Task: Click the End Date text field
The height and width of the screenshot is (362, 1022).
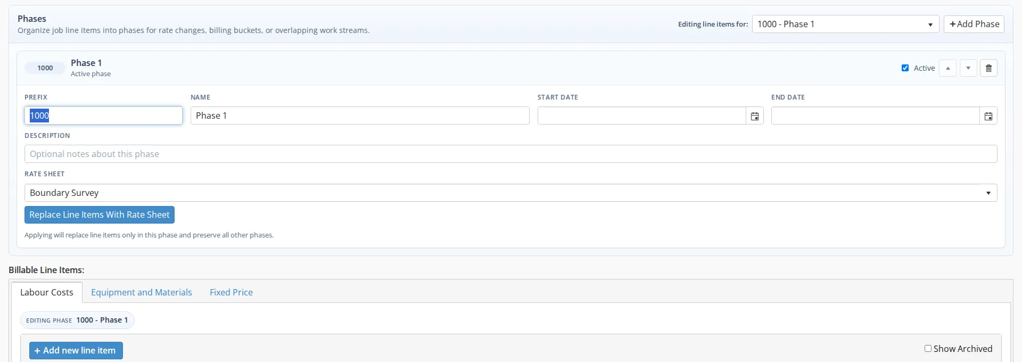Action: click(875, 116)
